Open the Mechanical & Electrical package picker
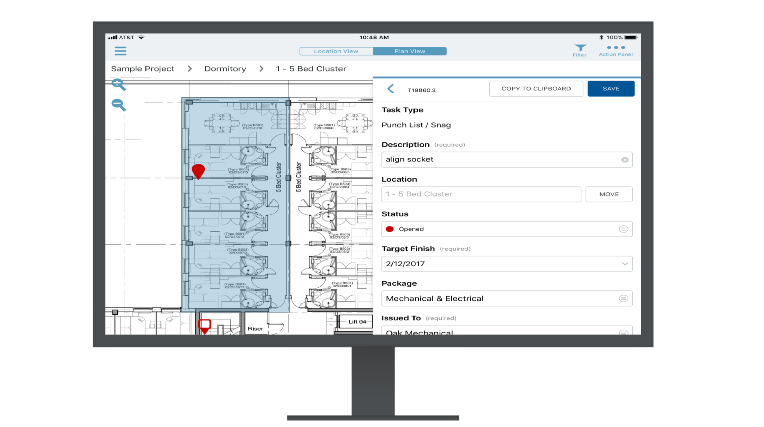764x427 pixels. click(x=507, y=298)
